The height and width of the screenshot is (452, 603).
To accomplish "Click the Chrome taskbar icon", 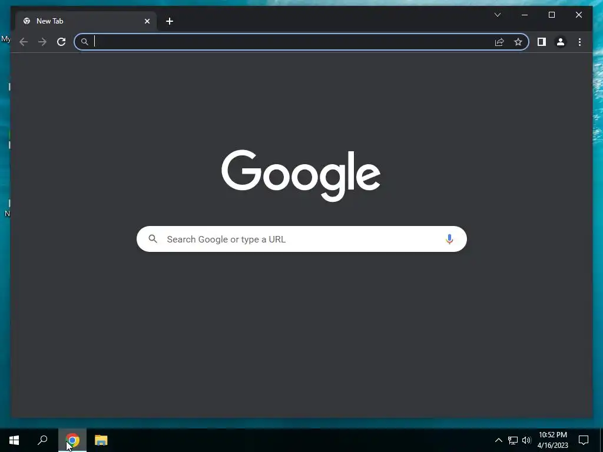I will (72, 440).
